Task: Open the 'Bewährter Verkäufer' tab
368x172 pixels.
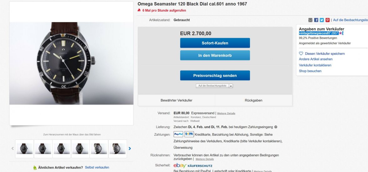Action: (x=176, y=100)
